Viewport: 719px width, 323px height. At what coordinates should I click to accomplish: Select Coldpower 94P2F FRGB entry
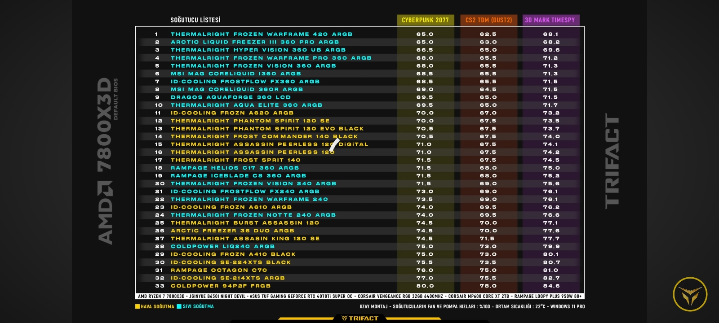pyautogui.click(x=221, y=286)
